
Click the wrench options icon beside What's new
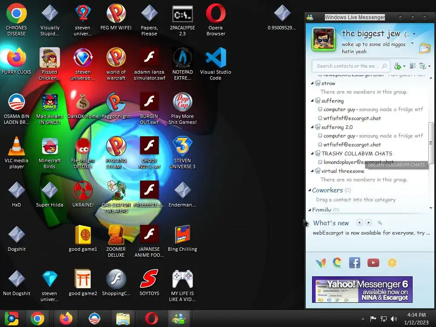pos(379,223)
